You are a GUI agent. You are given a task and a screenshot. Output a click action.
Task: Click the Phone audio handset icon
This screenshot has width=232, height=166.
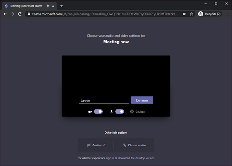tap(125, 145)
